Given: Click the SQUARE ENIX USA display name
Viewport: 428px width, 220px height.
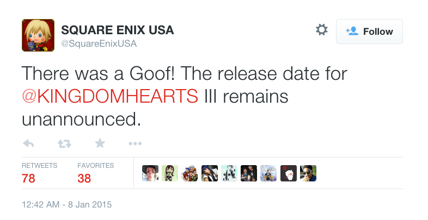Looking at the screenshot, I should [x=117, y=30].
